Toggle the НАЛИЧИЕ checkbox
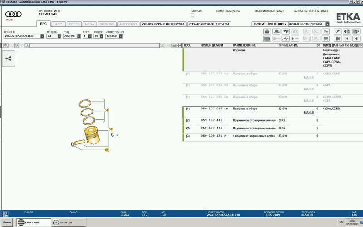The width and height of the screenshot is (363, 227). pyautogui.click(x=192, y=15)
